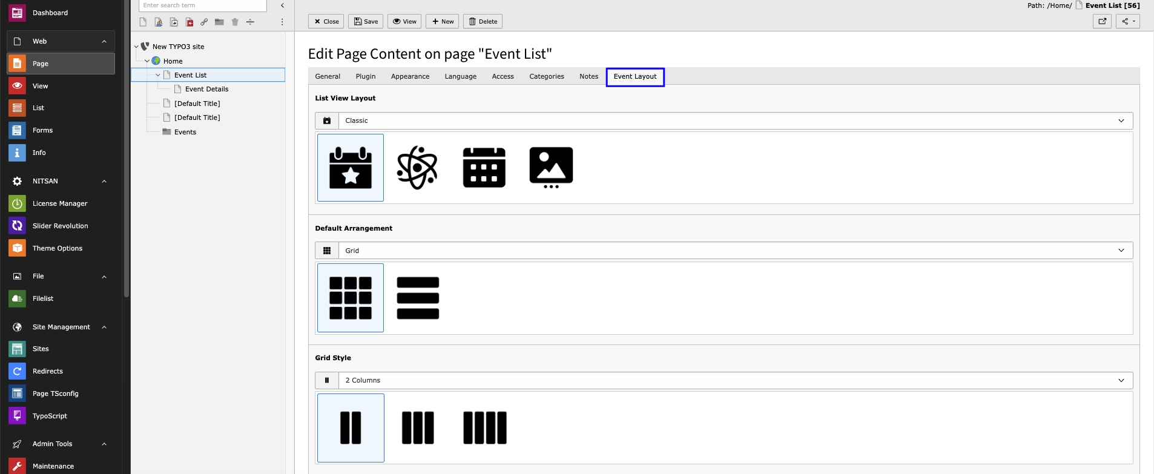The width and height of the screenshot is (1154, 474).
Task: Switch to the Plugin tab
Action: pyautogui.click(x=366, y=76)
